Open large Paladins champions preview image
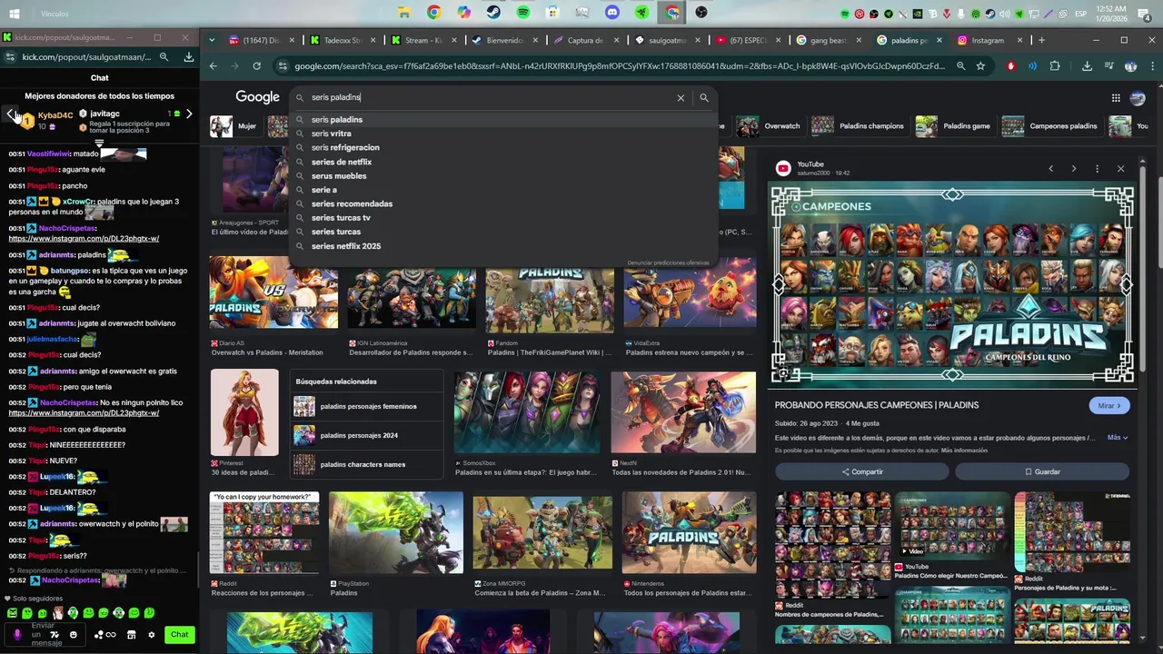 tap(952, 285)
